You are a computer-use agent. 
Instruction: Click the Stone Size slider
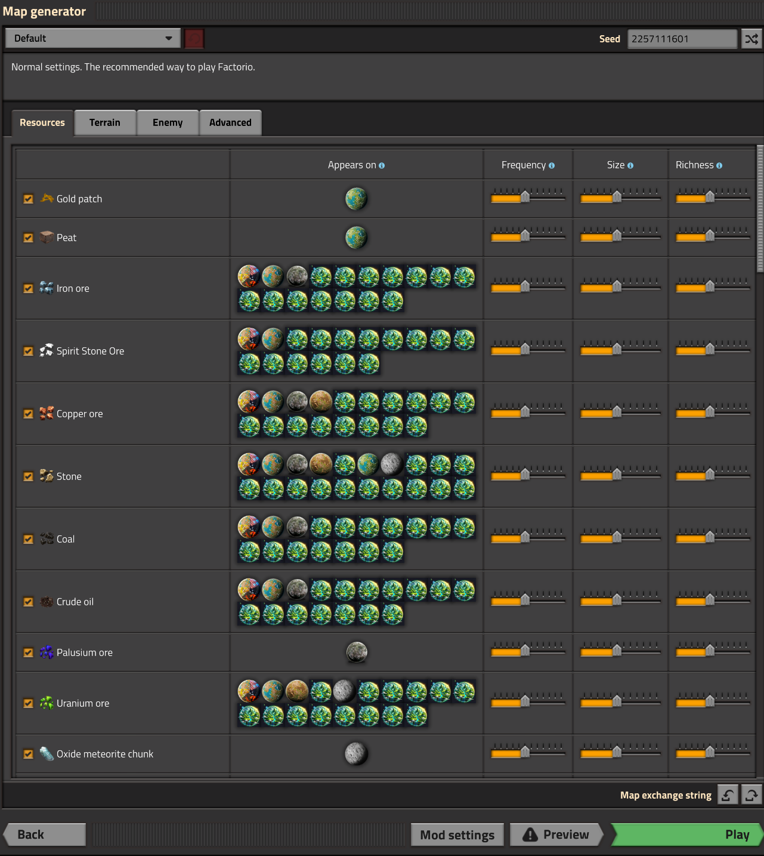click(x=620, y=474)
